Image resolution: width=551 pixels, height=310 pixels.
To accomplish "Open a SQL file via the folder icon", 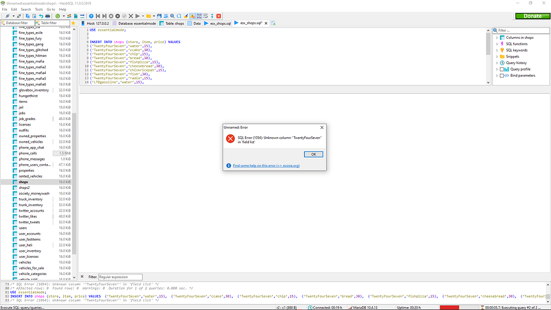I will [x=149, y=16].
